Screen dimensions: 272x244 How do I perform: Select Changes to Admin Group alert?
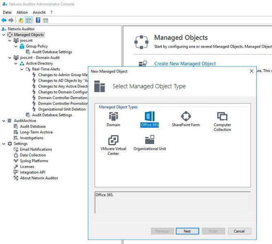tap(63, 75)
